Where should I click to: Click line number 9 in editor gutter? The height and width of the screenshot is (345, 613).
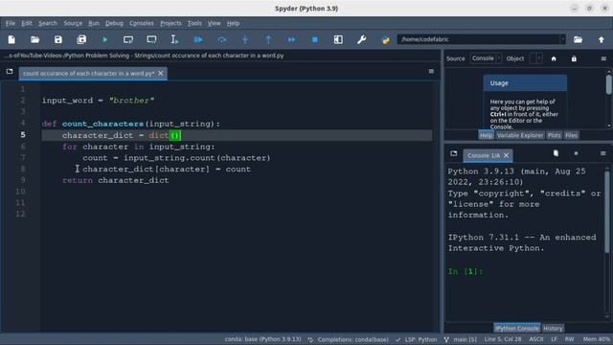23,180
